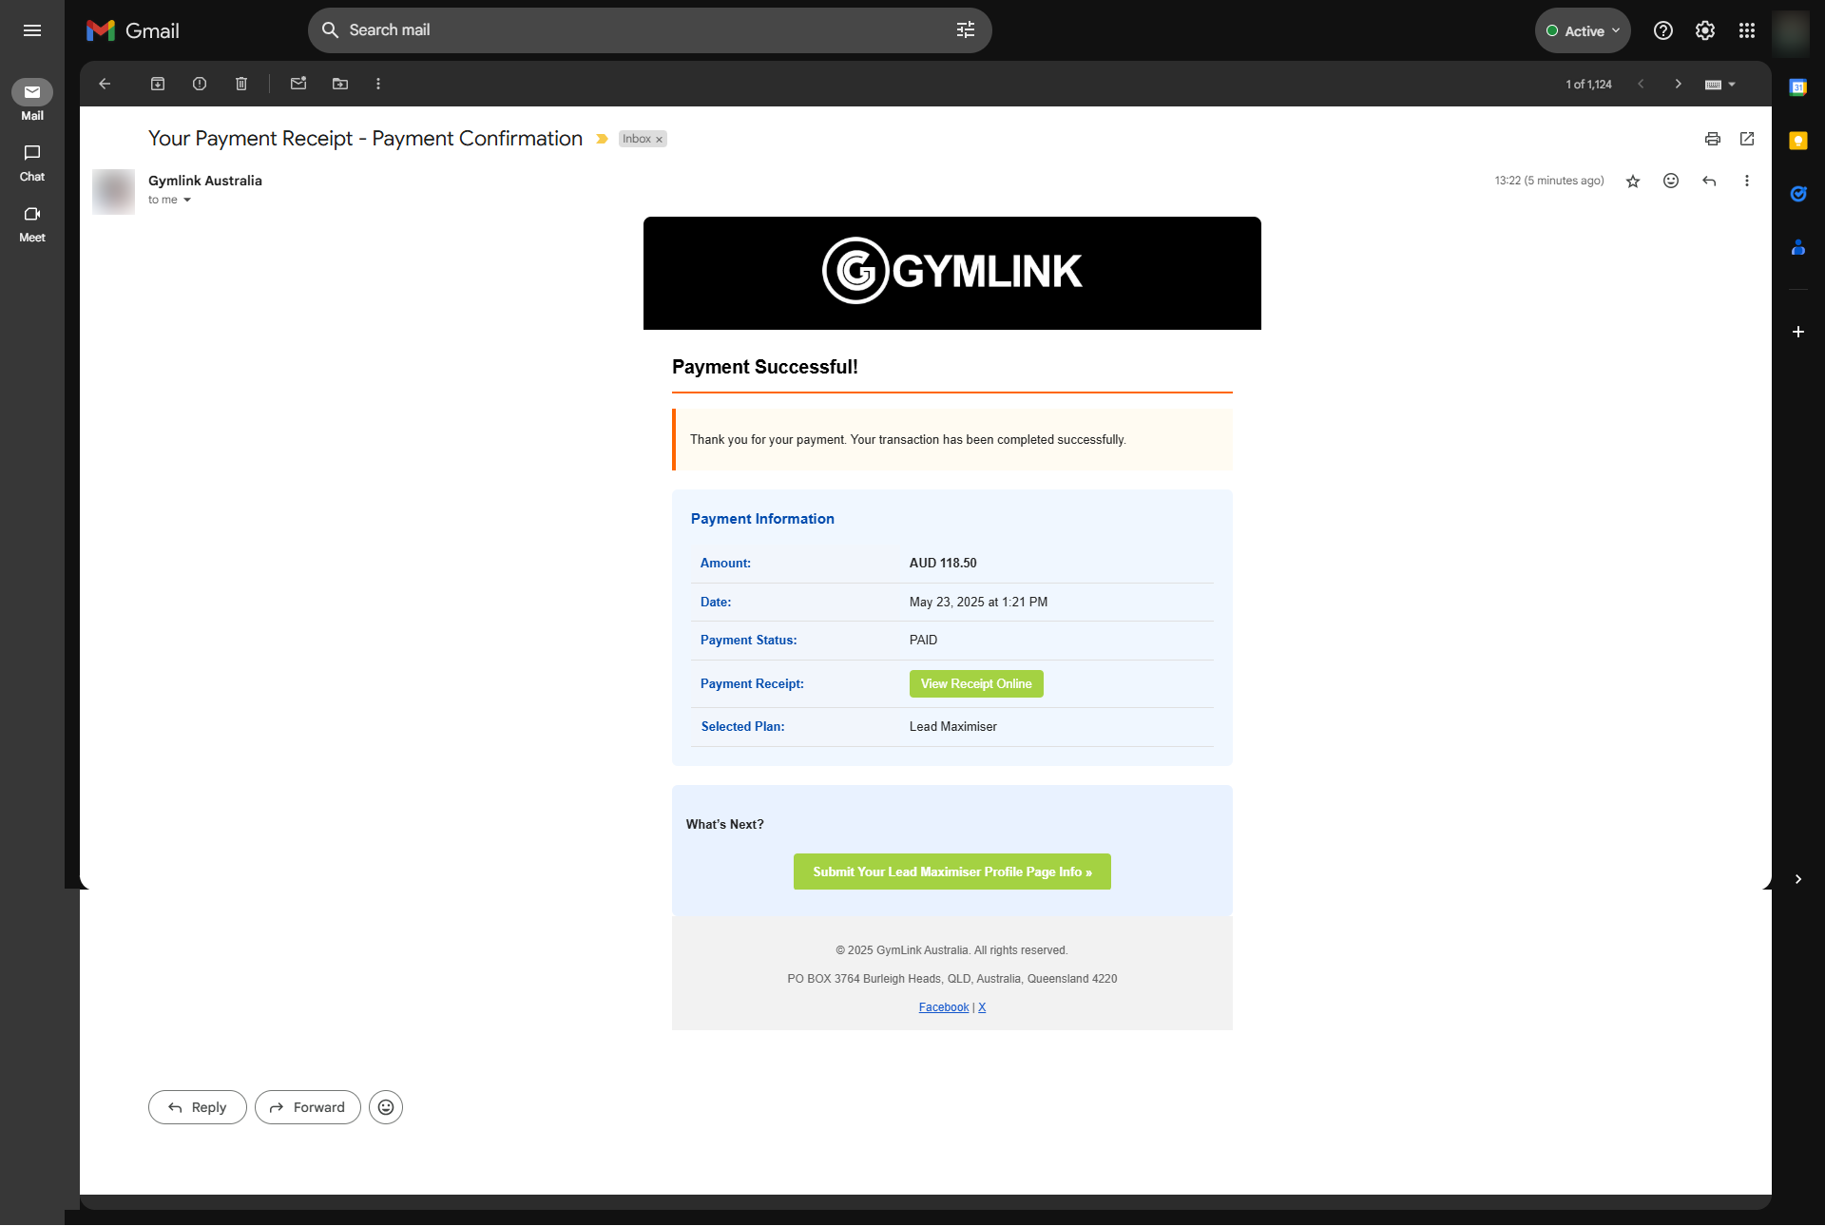
Task: Expand the 'to me' recipient details
Action: tap(187, 200)
